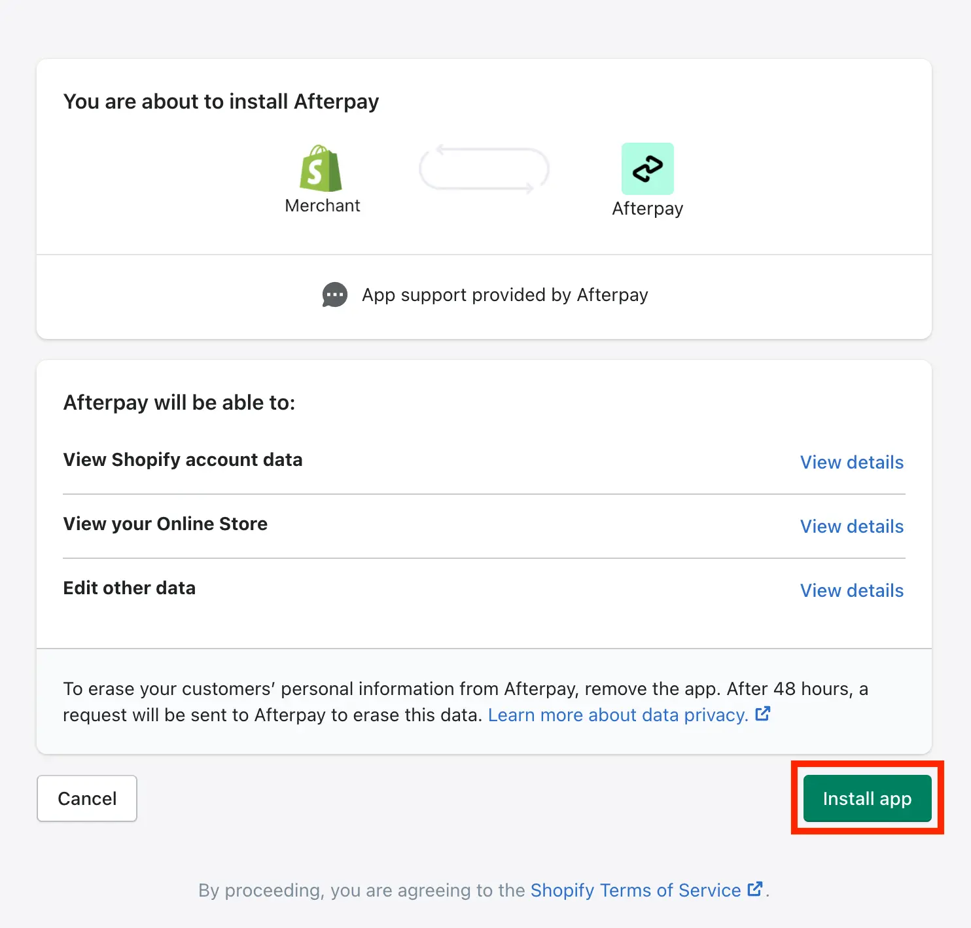Click the sync arrows between Merchant and Afterpay
This screenshot has height=928, width=971.
click(x=484, y=170)
